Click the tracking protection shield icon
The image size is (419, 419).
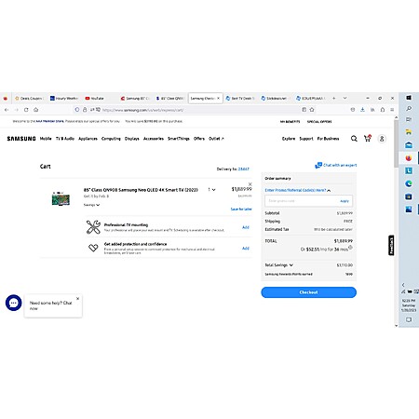[x=77, y=110]
